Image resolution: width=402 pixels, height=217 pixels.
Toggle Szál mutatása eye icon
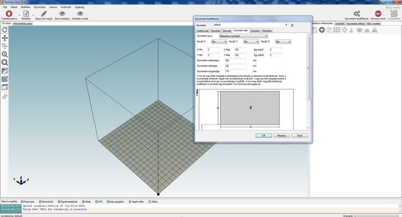tap(62, 14)
